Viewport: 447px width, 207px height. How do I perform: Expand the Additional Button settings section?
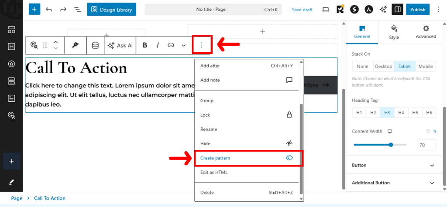pos(394,183)
